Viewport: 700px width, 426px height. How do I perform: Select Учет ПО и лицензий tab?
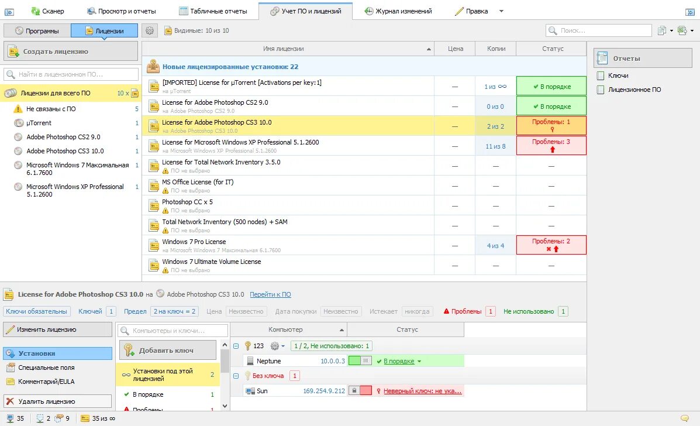click(x=306, y=11)
